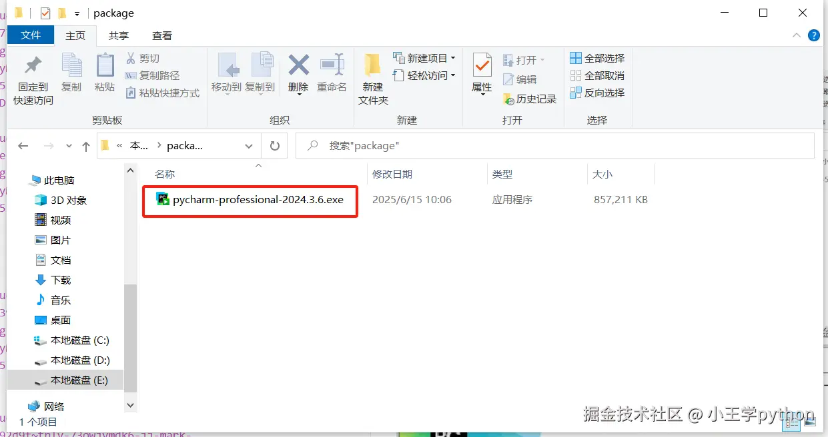Click the navigation pane scrollbar down arrow
This screenshot has height=437, width=828.
click(x=130, y=404)
